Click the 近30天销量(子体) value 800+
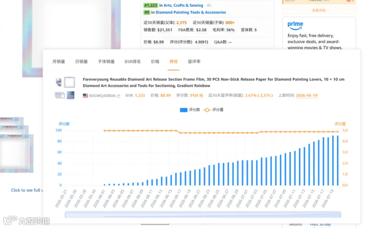The height and width of the screenshot is (228, 379). 230,23
